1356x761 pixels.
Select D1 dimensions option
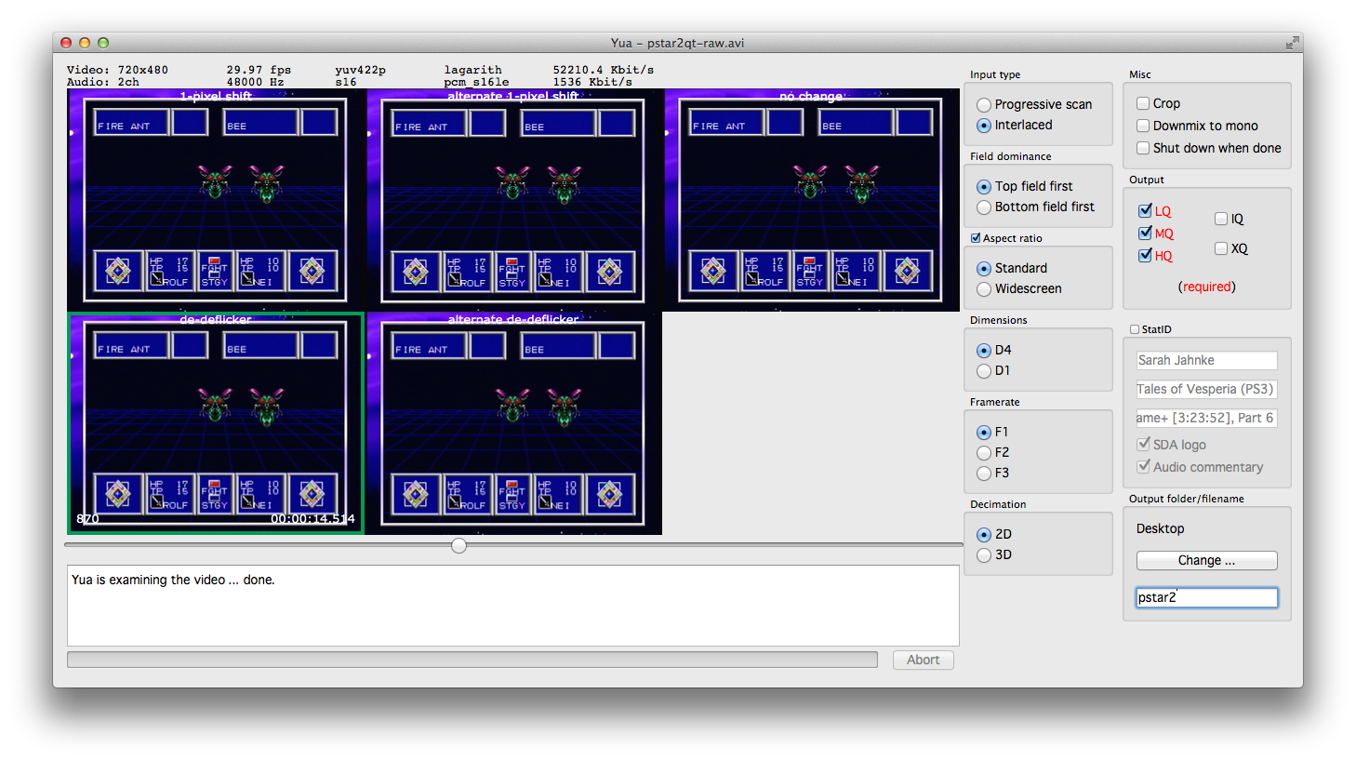(984, 371)
